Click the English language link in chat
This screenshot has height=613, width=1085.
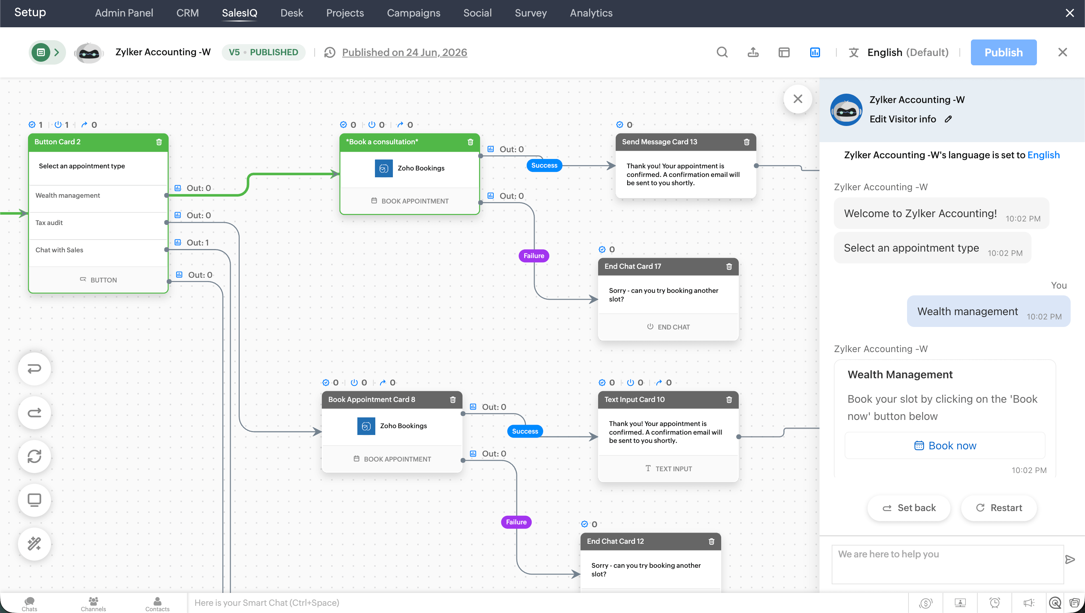1043,155
